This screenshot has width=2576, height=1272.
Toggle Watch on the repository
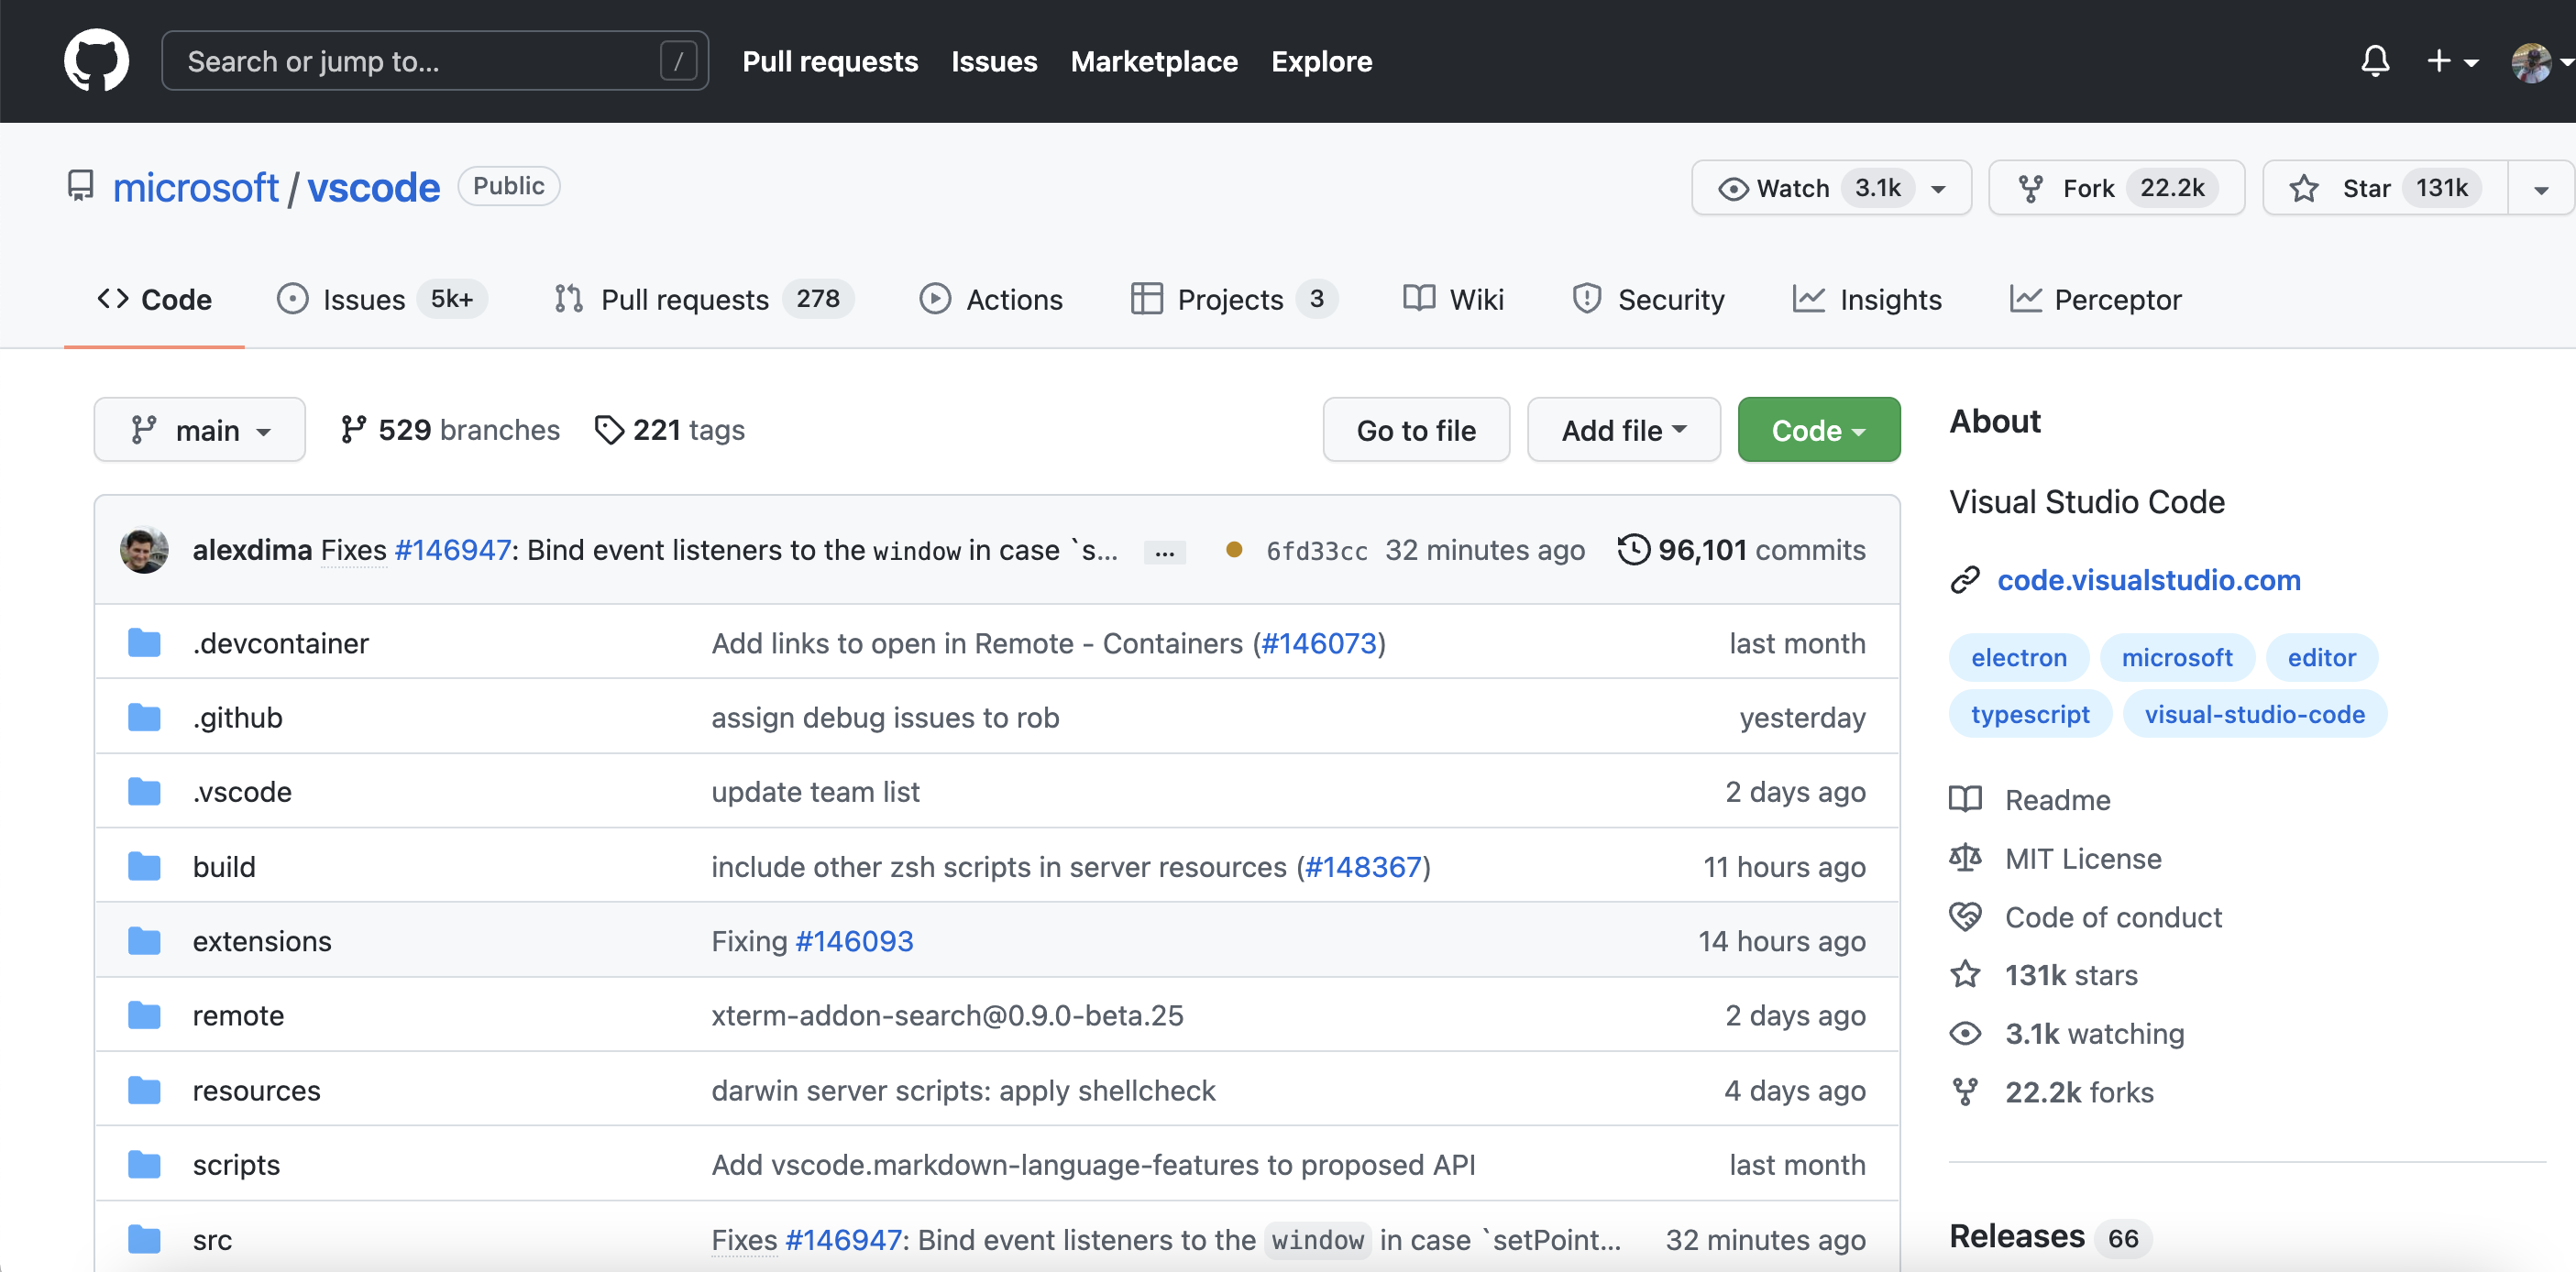(x=1793, y=188)
